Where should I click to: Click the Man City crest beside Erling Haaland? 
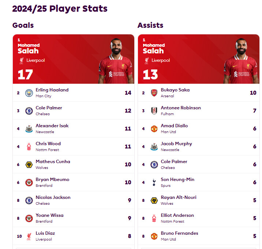[x=29, y=93]
